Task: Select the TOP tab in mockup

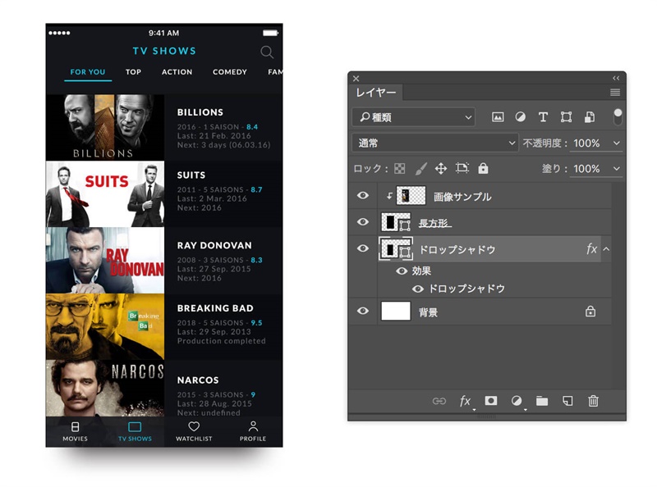Action: tap(133, 72)
